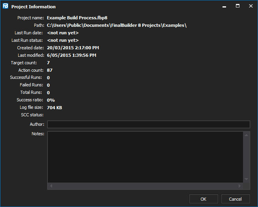
Task: Click the 'Success ratio:' label
Action: [x=30, y=100]
